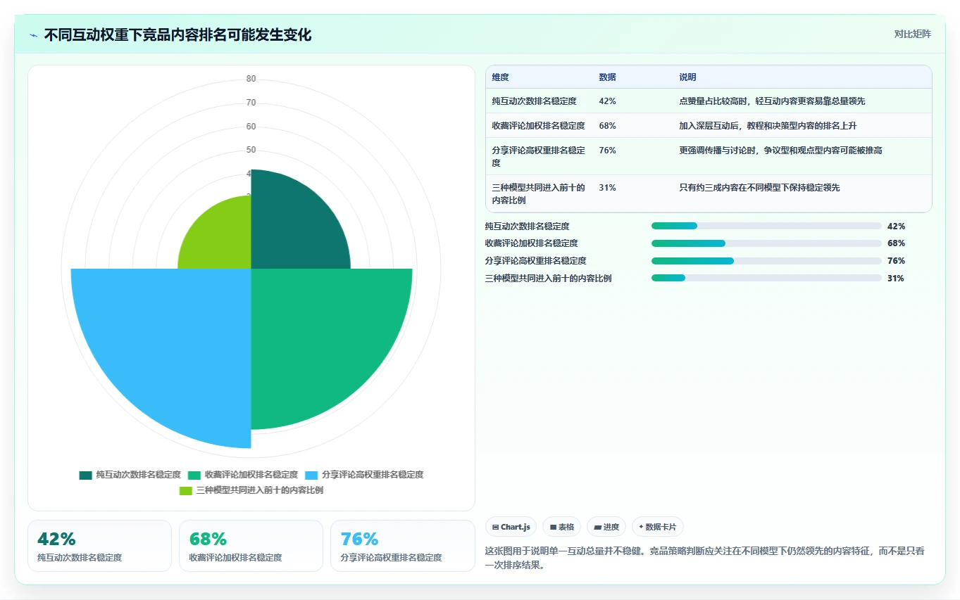The image size is (960, 600).
Task: Click table cell 收藏评论加权排名稳定度
Action: tap(538, 126)
